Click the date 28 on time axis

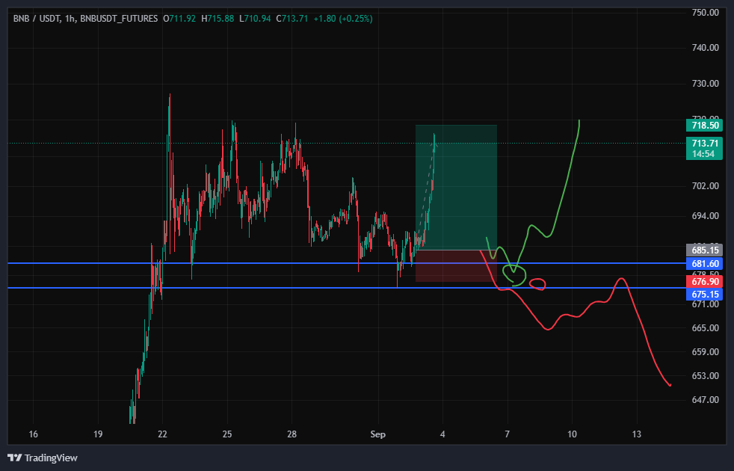tap(292, 434)
